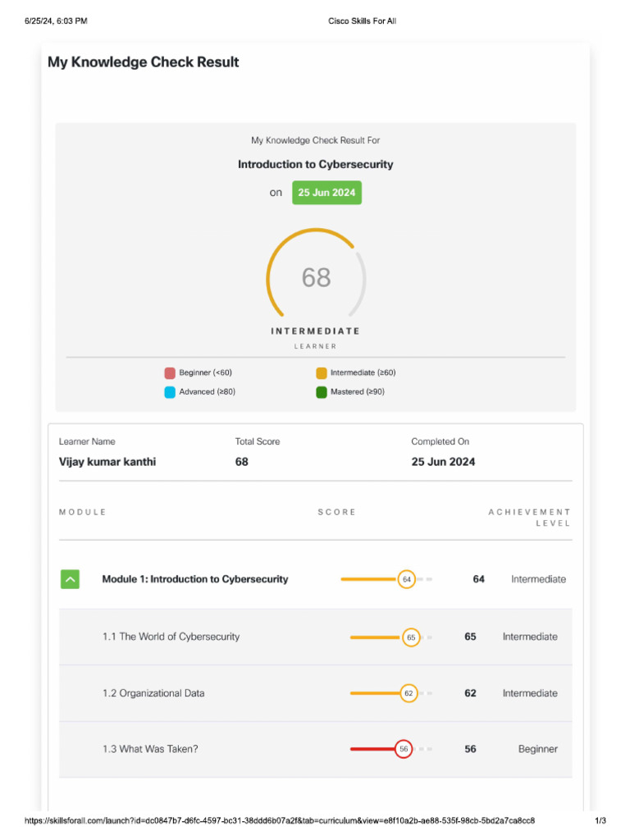Open Module 1: Introduction to Cybersecurity title
This screenshot has width=630, height=840.
coord(195,579)
